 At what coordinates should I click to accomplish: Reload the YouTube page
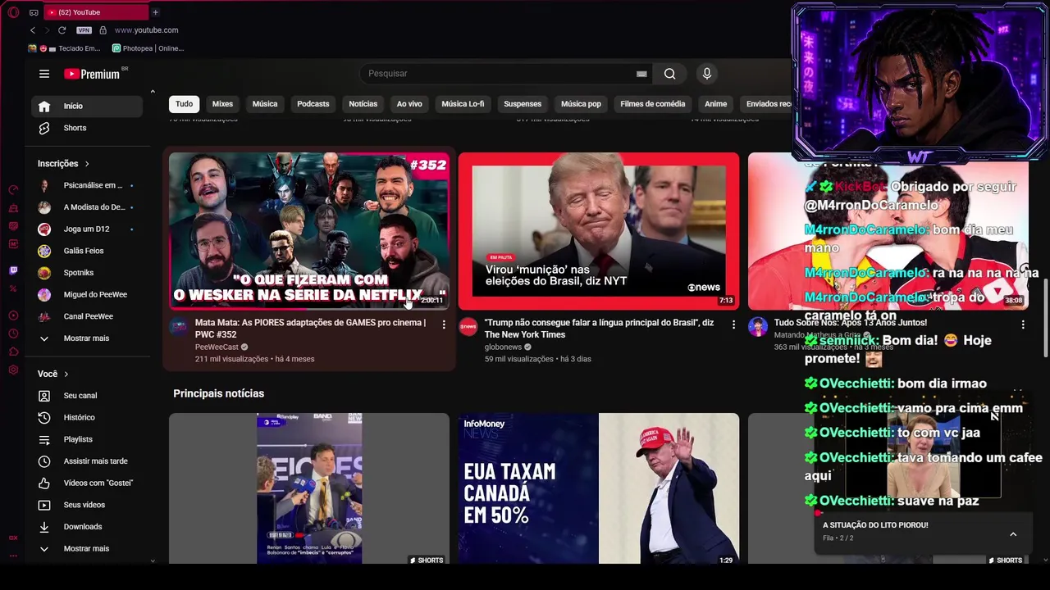62,30
